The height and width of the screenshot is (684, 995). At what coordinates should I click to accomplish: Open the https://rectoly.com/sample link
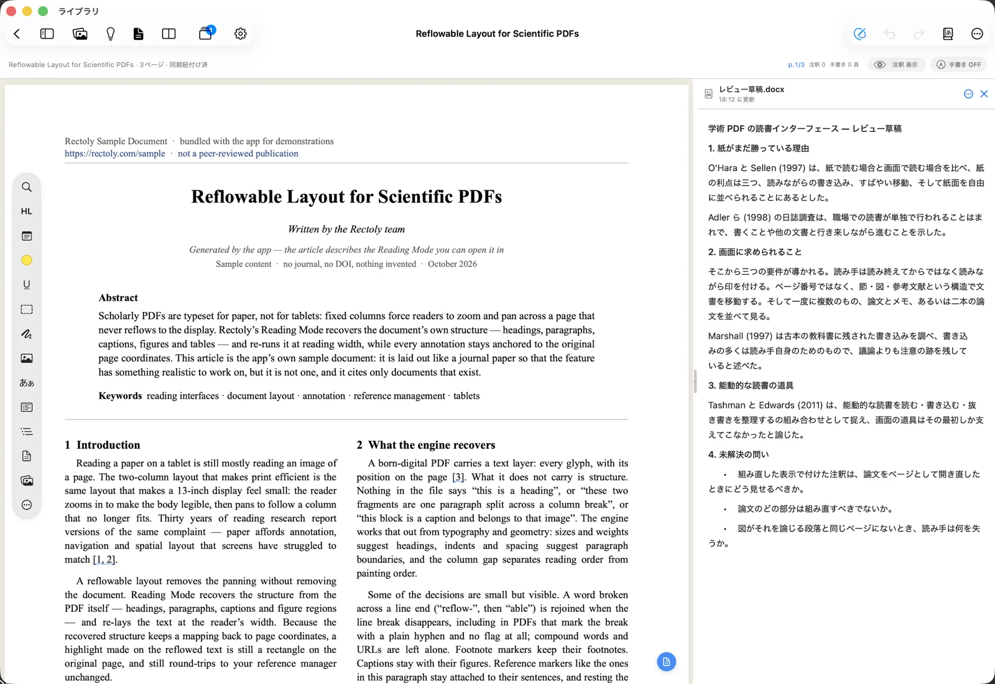[x=115, y=154]
